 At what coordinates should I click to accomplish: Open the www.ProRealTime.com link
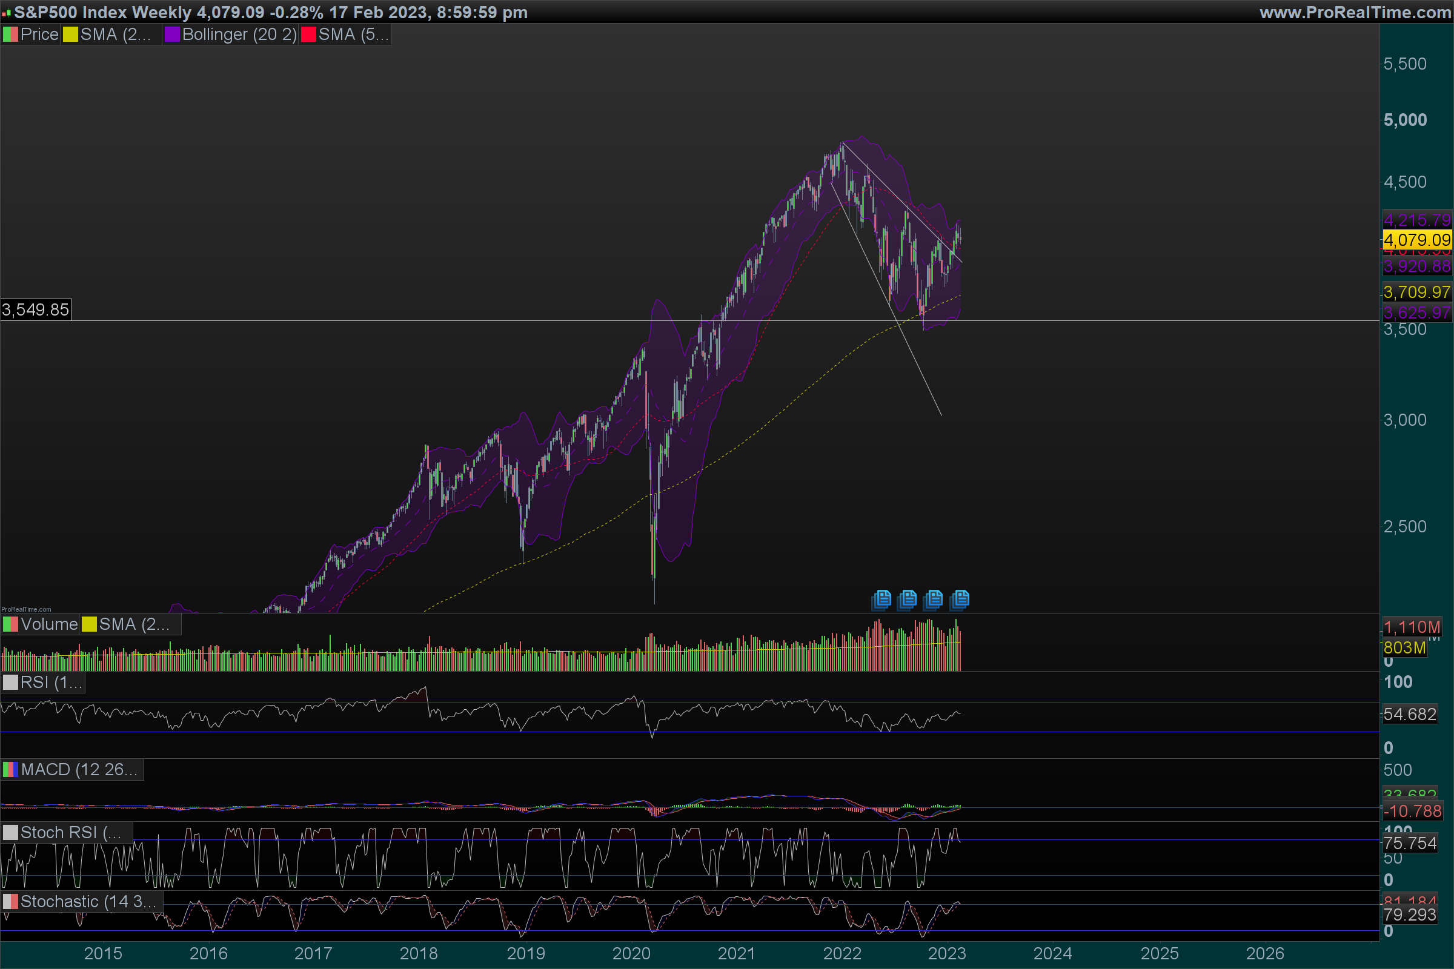(x=1355, y=12)
